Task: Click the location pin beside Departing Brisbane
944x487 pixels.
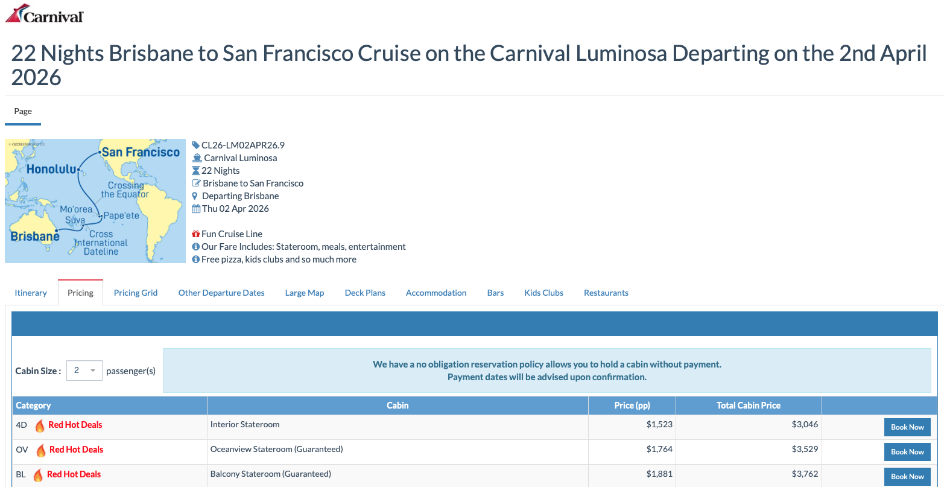Action: [195, 196]
